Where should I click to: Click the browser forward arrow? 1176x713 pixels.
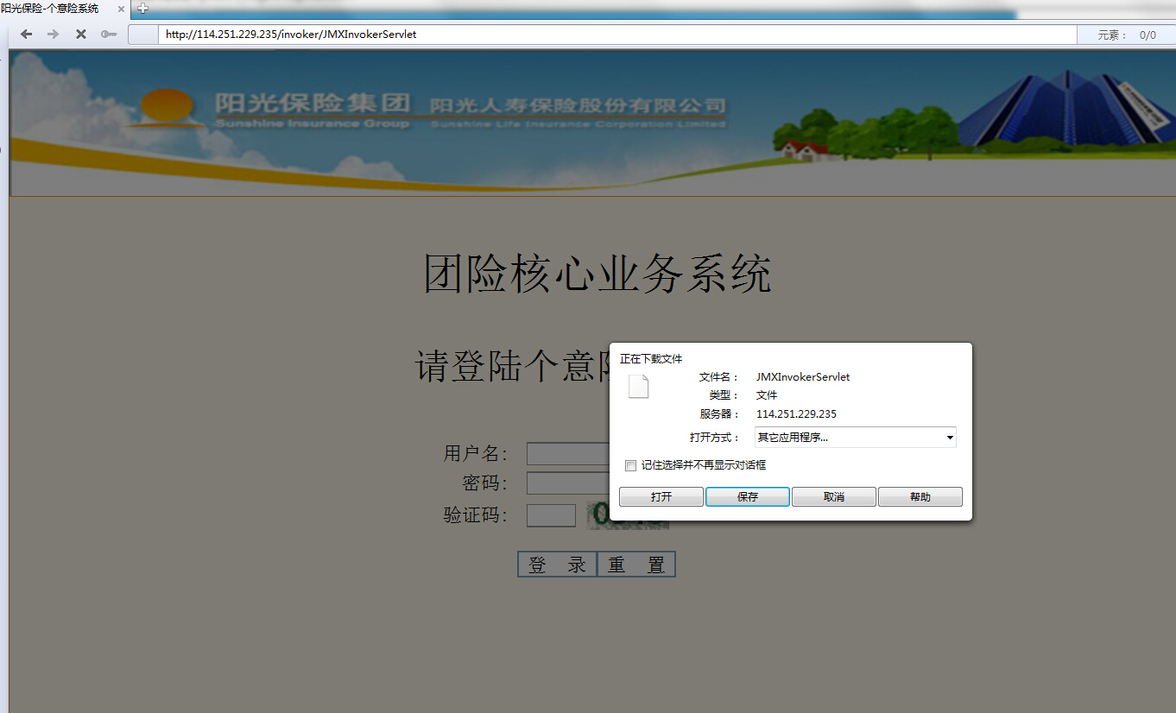(x=53, y=35)
